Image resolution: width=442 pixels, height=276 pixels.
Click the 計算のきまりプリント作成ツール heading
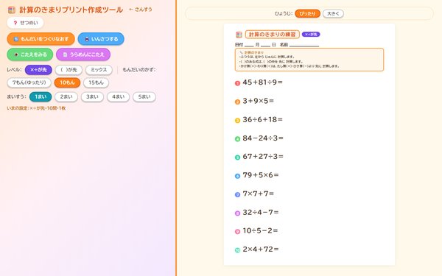[x=71, y=10]
